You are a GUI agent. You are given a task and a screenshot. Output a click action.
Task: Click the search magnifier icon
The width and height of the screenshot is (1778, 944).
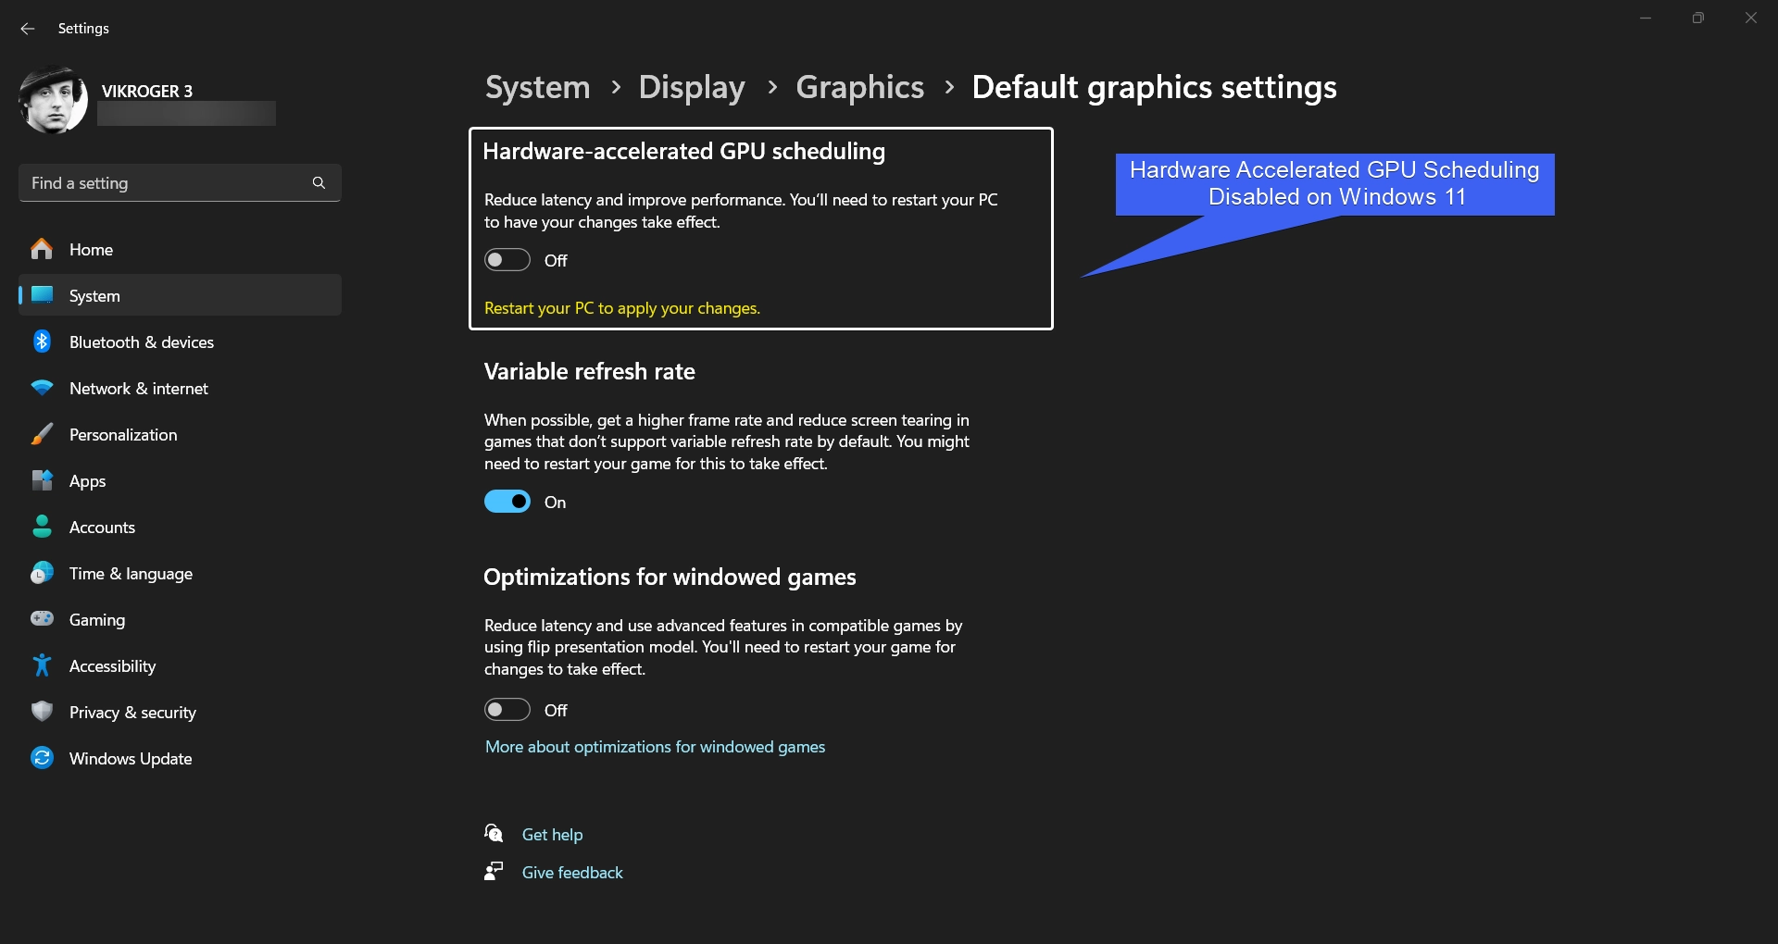(x=319, y=183)
